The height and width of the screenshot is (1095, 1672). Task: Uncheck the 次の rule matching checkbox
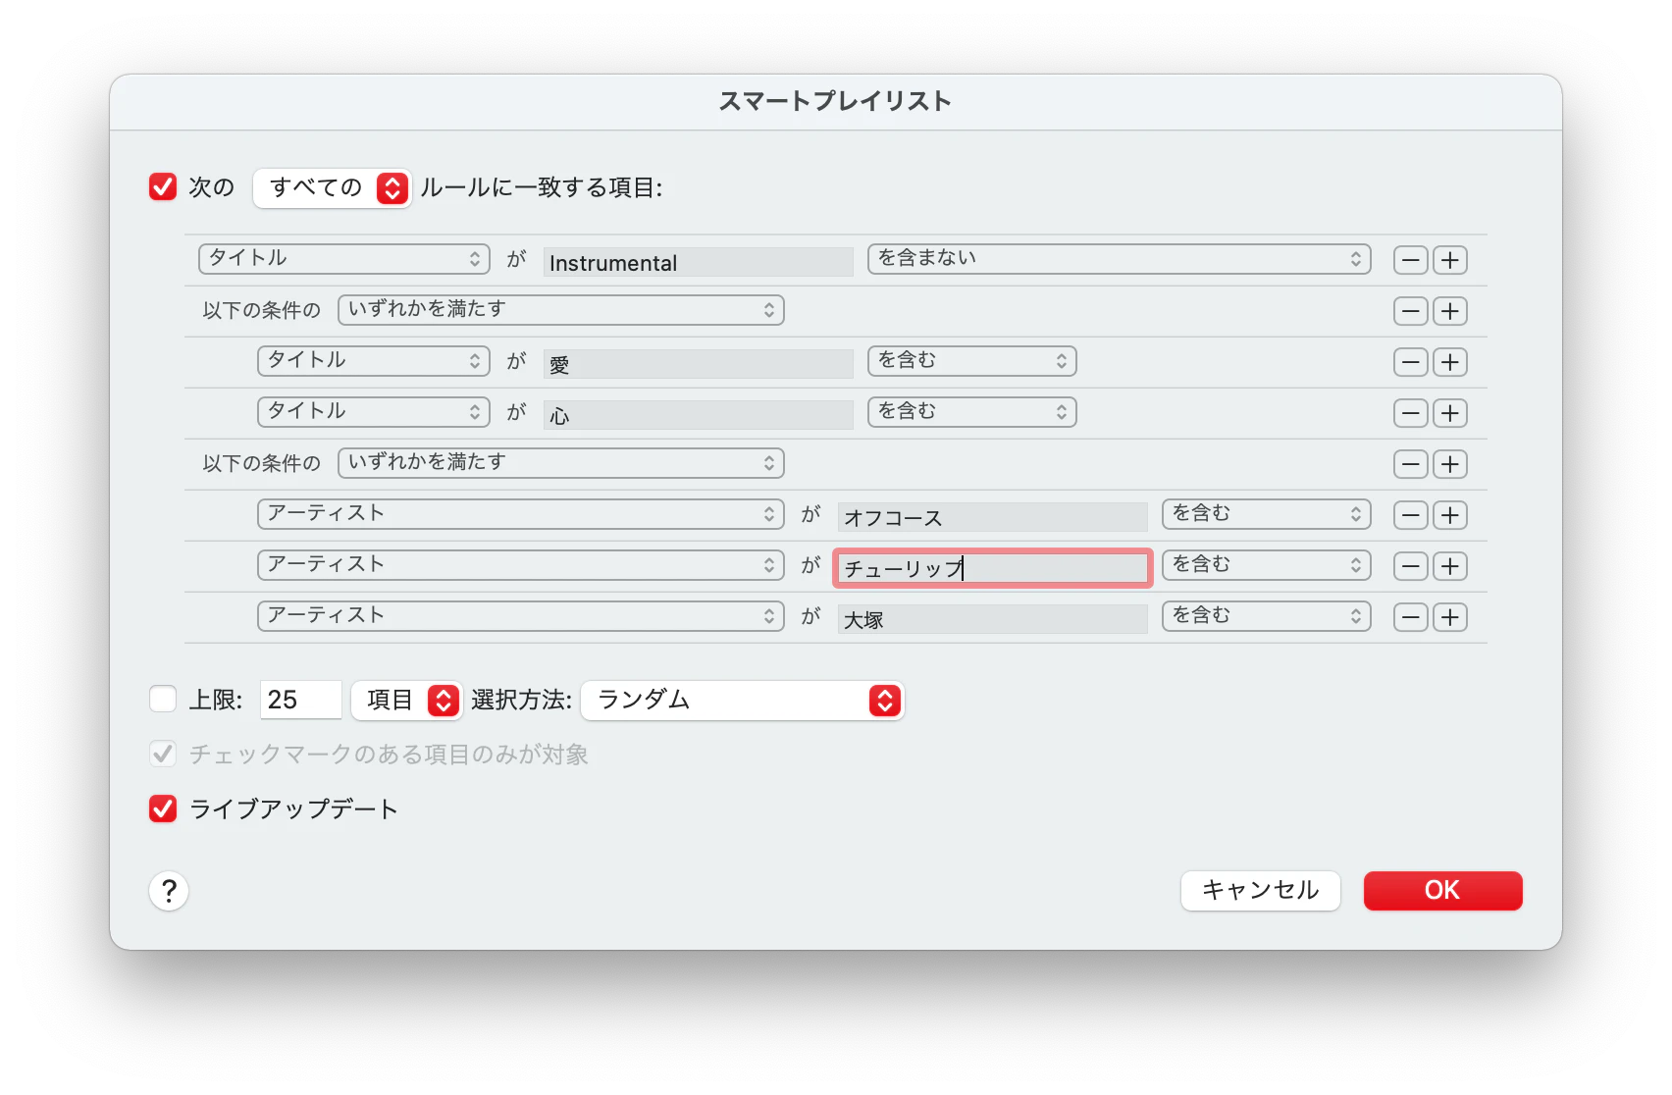pyautogui.click(x=163, y=186)
